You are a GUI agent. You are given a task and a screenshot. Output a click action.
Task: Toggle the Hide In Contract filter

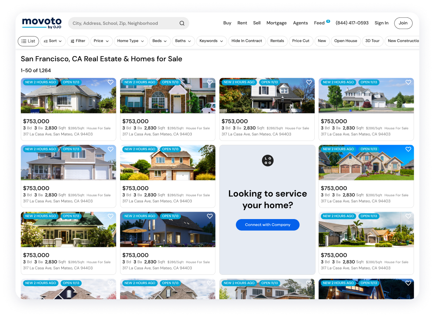(246, 41)
